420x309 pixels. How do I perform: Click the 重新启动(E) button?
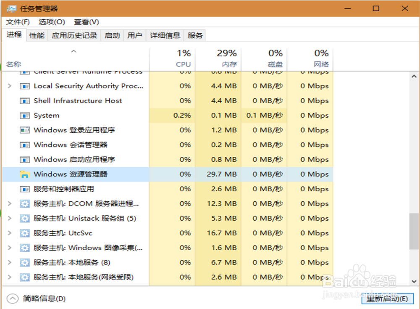[387, 298]
